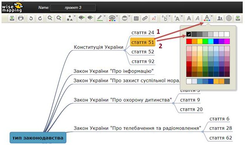Pick the cyan swatch
The height and width of the screenshot is (145, 245).
tap(211, 41)
